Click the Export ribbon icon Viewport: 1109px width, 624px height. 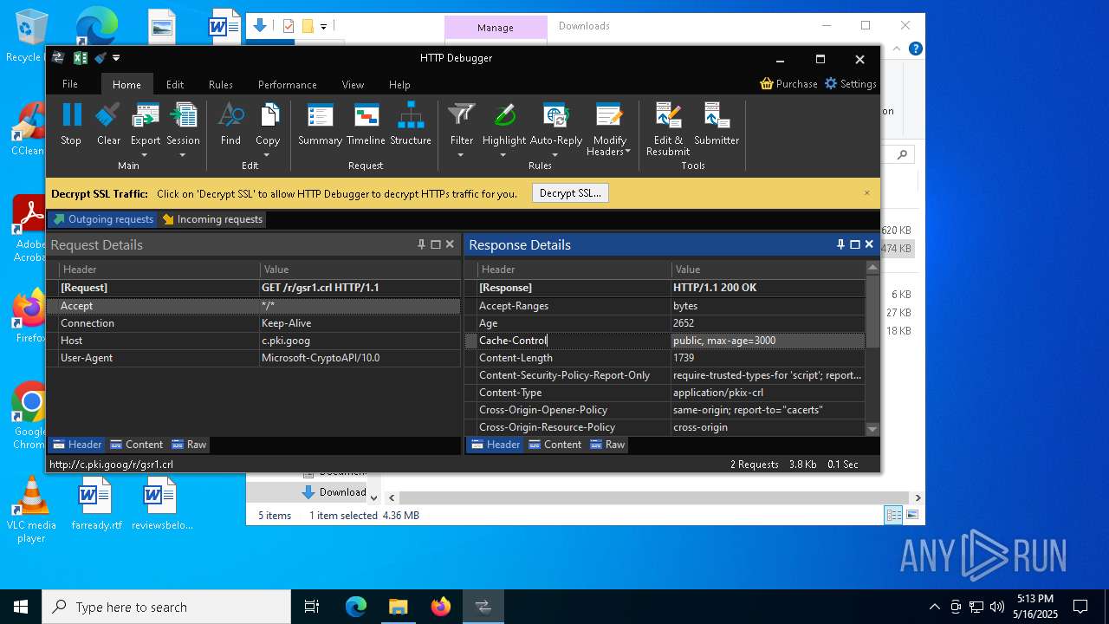[146, 116]
